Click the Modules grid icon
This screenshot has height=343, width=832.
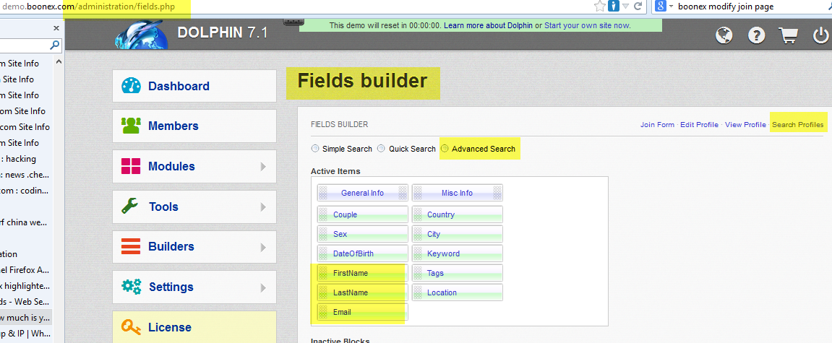click(131, 166)
